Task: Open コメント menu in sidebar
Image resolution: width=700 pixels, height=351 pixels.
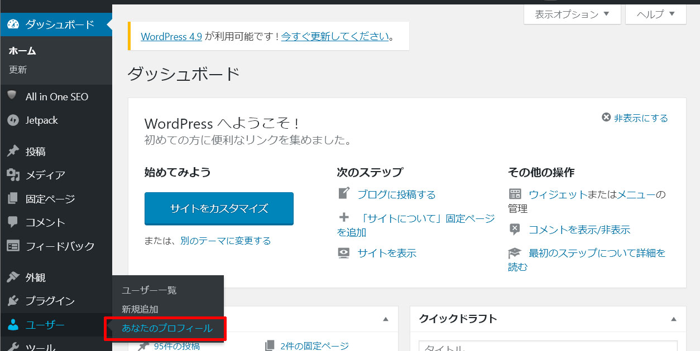Action: tap(56, 222)
